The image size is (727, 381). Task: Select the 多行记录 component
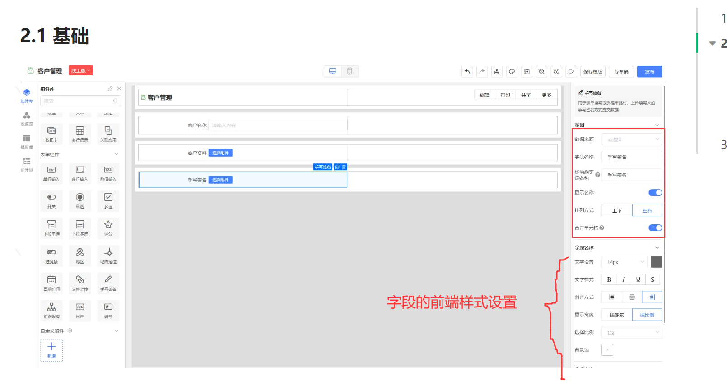(x=80, y=134)
